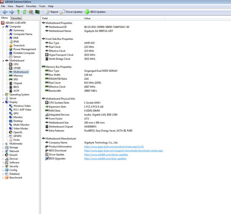Open the View menu
The image size is (231, 214).
[10, 6]
